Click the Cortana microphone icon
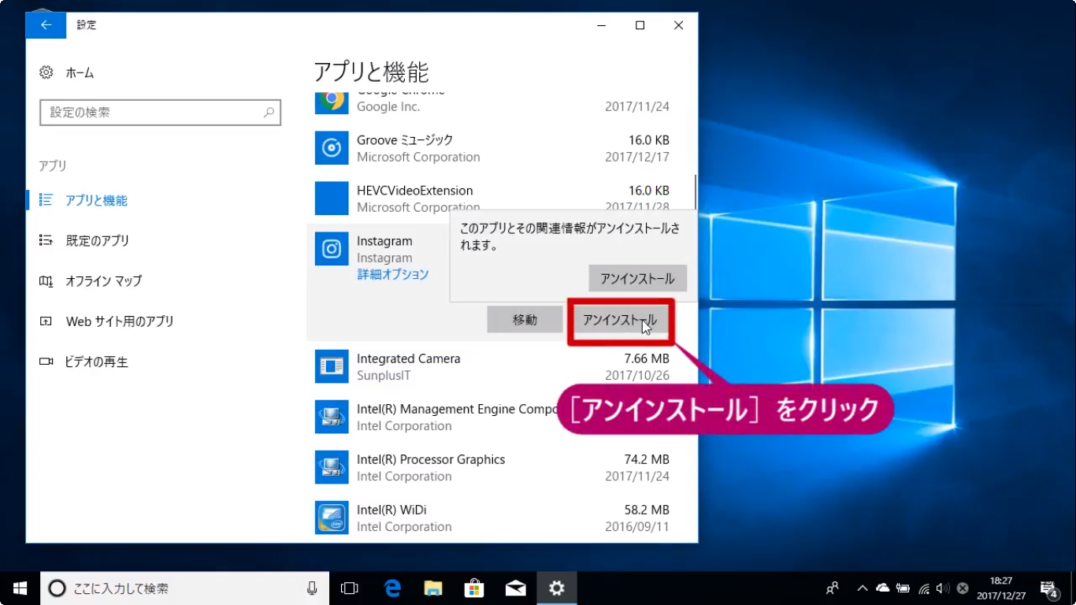The image size is (1076, 605). point(312,588)
